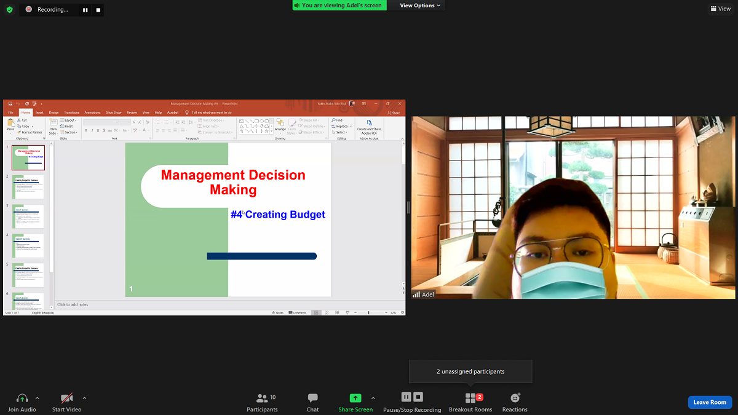Click Reset in the Slides group

click(66, 126)
